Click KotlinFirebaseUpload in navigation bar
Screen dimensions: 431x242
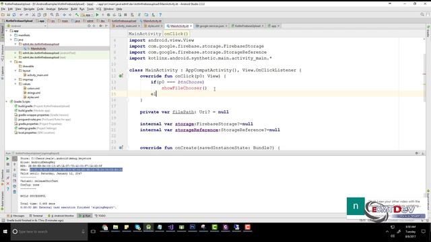pyautogui.click(x=18, y=21)
